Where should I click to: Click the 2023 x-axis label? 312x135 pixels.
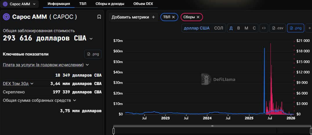pos(165,118)
